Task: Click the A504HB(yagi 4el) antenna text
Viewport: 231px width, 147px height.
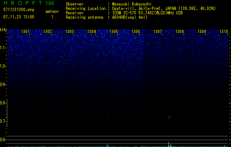Action: tap(130, 17)
